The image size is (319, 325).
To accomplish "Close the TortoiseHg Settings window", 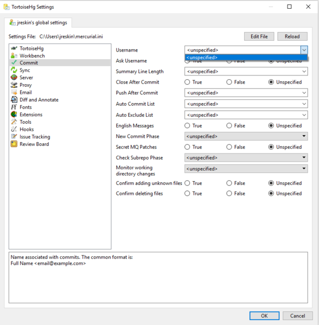I will 308,7.
